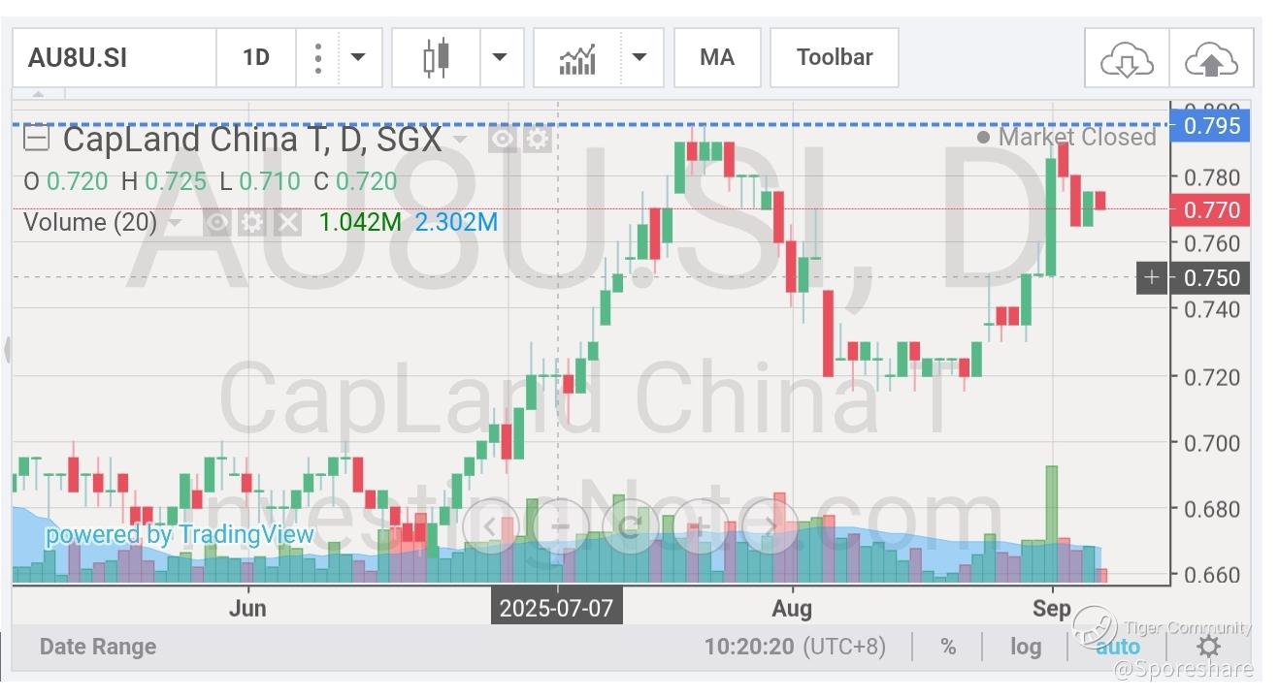This screenshot has height=698, width=1279.
Task: Expand the interval dropdown arrow next to 1D
Action: point(358,57)
